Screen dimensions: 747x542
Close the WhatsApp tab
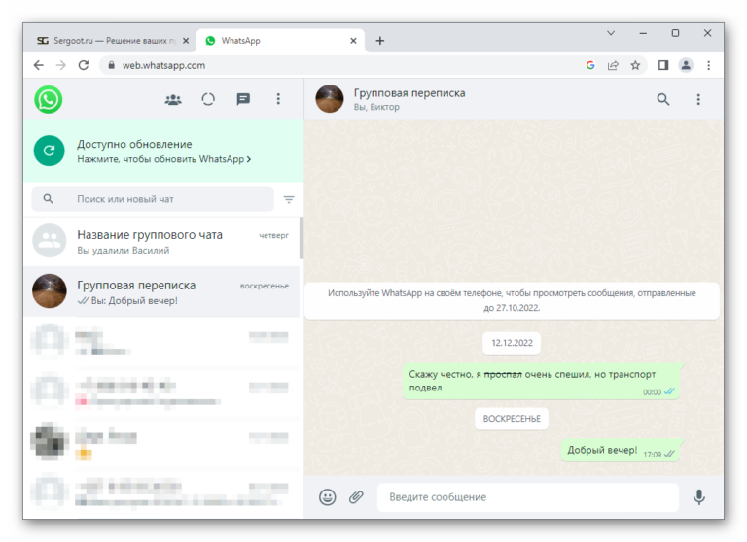pyautogui.click(x=353, y=41)
